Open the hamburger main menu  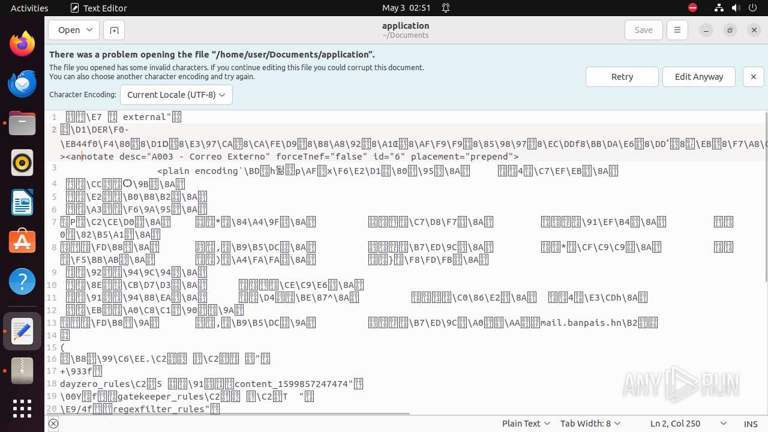pyautogui.click(x=677, y=30)
